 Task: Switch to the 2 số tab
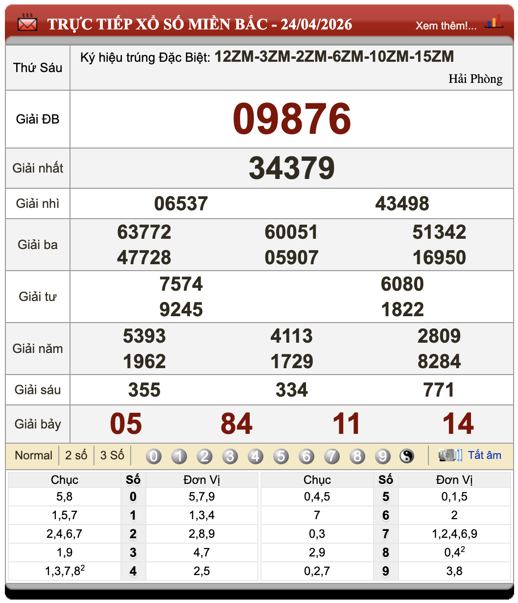[x=75, y=455]
